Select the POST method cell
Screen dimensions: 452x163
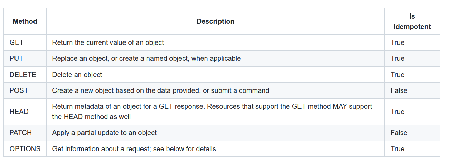pyautogui.click(x=19, y=90)
